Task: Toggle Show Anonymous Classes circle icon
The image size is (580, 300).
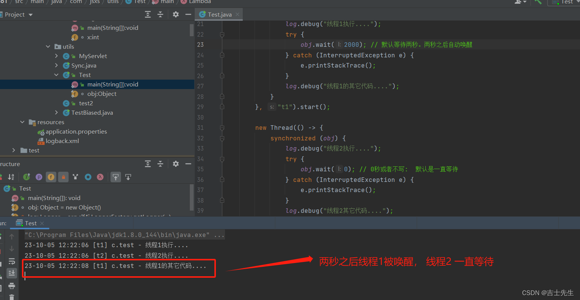Action: pos(88,177)
